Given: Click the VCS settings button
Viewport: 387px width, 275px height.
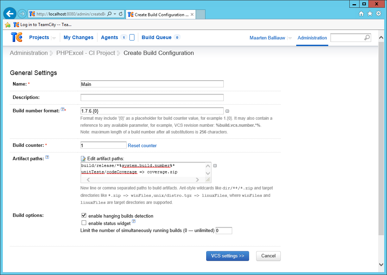Looking at the screenshot, I should [227, 256].
